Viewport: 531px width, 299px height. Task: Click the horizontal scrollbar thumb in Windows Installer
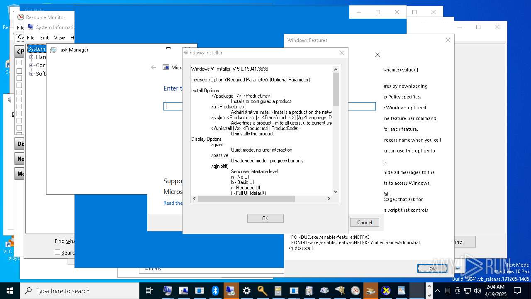click(x=246, y=199)
